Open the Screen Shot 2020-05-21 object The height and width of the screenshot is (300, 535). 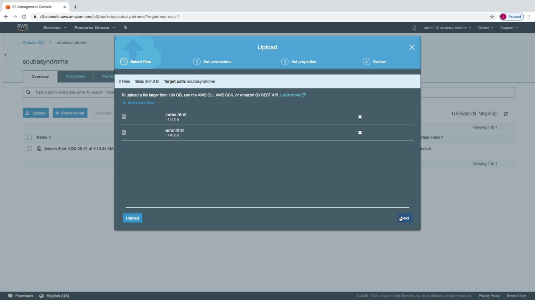point(79,149)
